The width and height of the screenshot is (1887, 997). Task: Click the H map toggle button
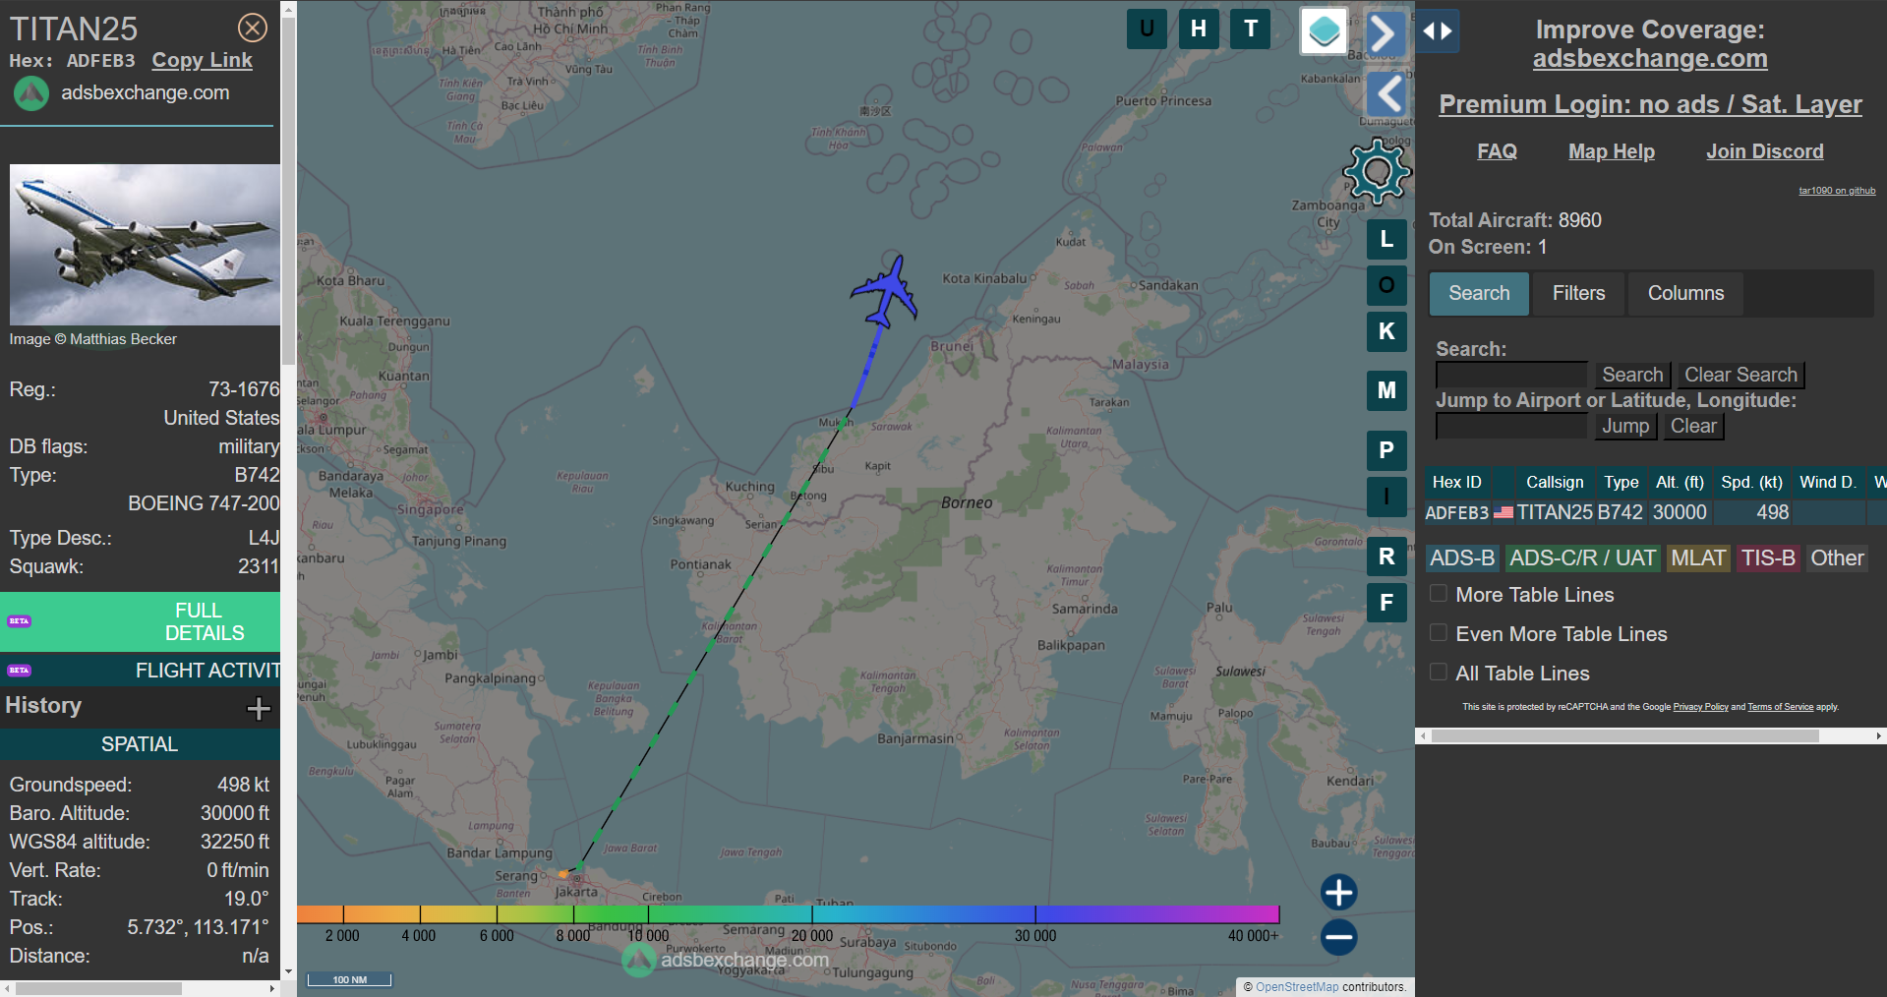pyautogui.click(x=1199, y=29)
